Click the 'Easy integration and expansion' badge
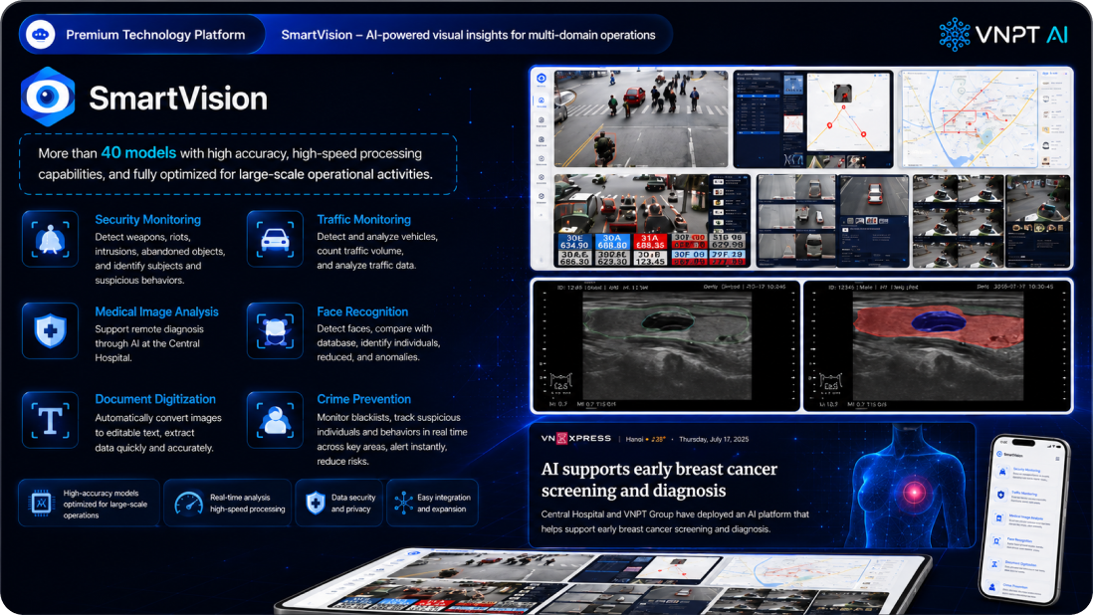The height and width of the screenshot is (615, 1093). 432,503
